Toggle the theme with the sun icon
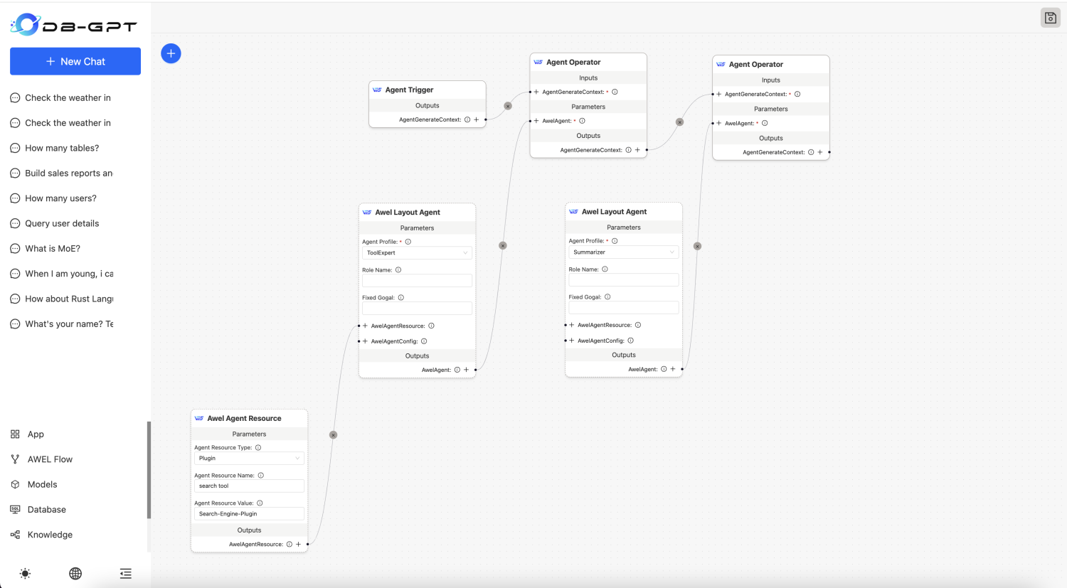 [25, 573]
